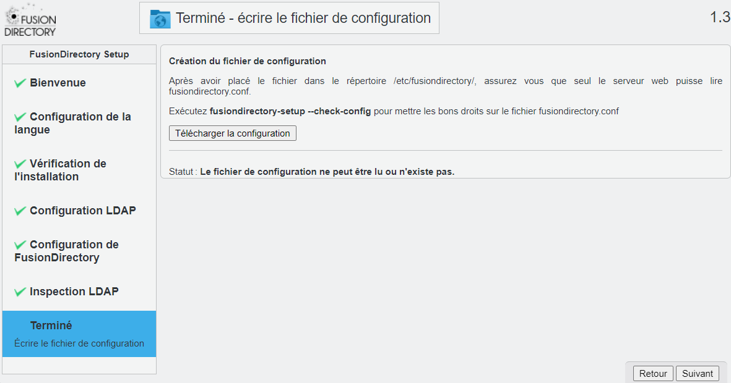Click the Retour button
Viewport: 731px width, 383px height.
point(653,373)
